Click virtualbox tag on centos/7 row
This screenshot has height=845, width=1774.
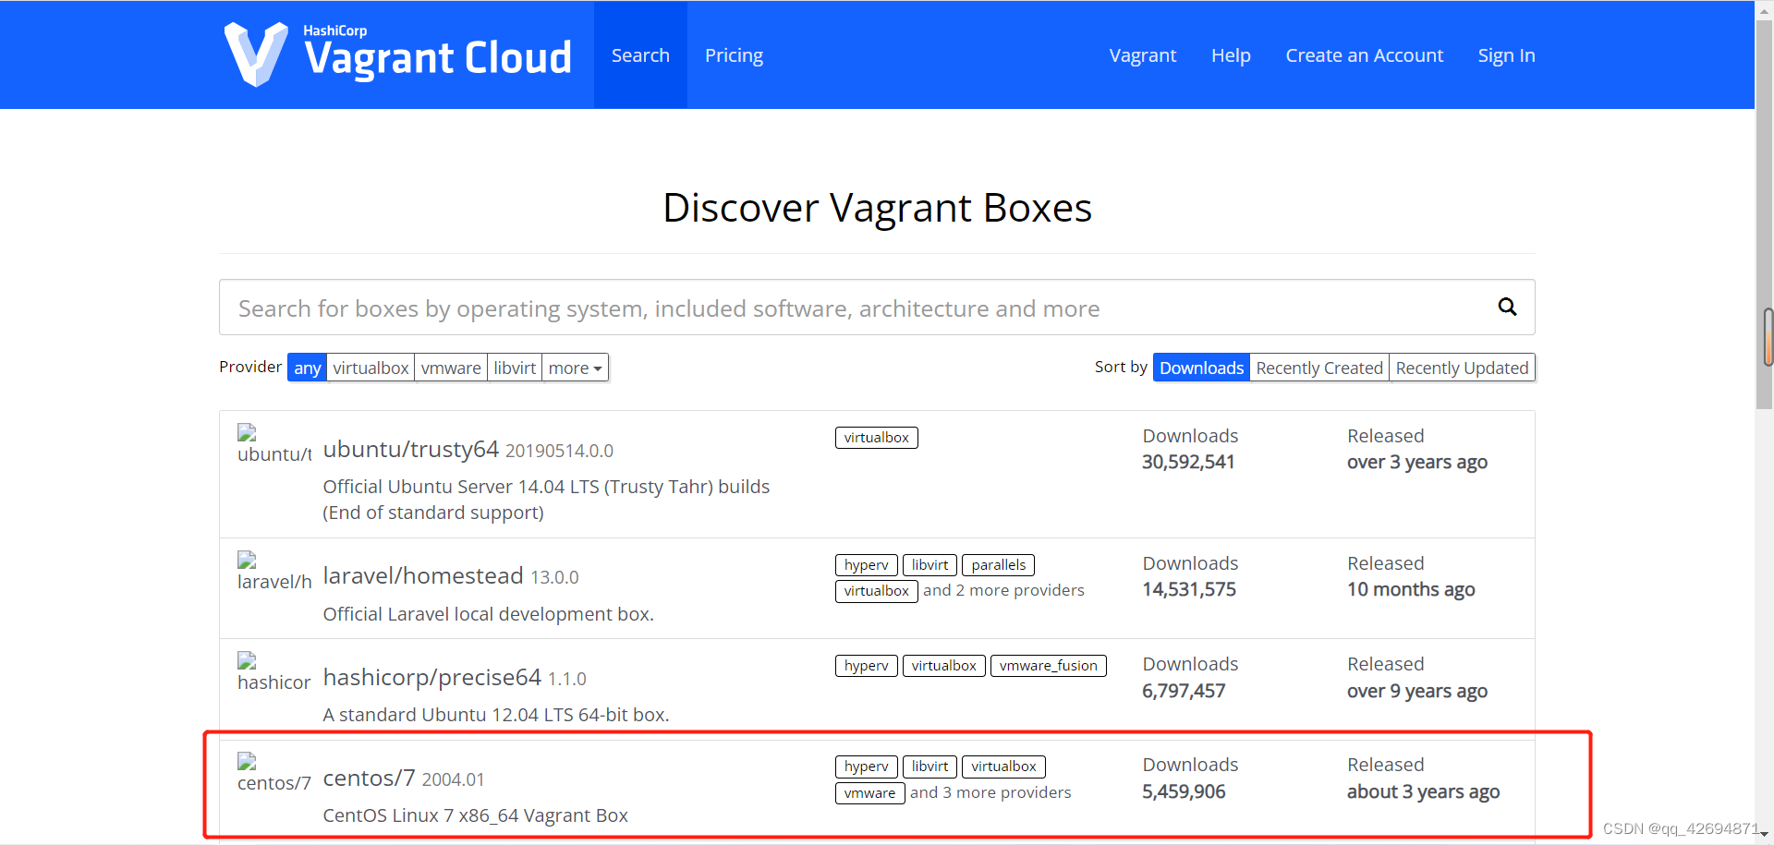[x=1003, y=767]
